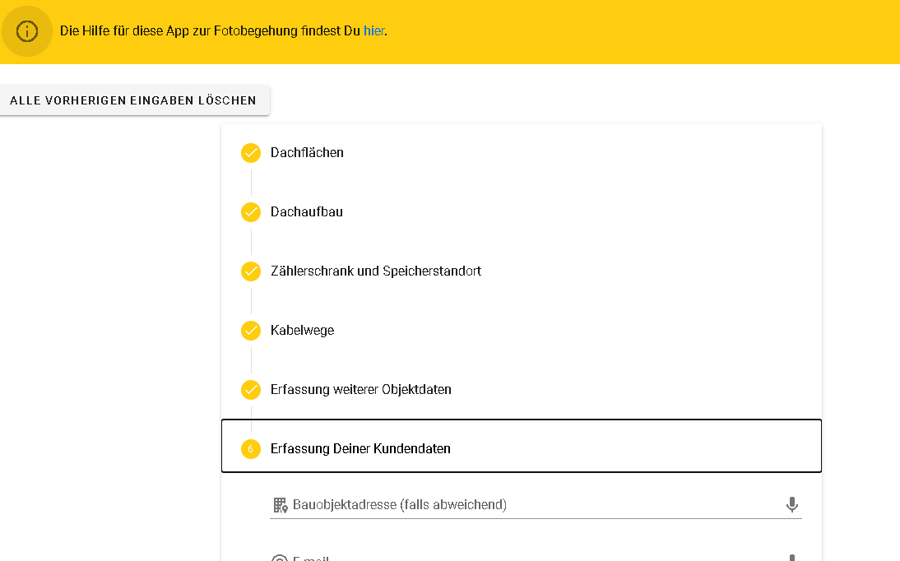Focus the E-mail input field
The width and height of the screenshot is (900, 561).
pyautogui.click(x=527, y=558)
